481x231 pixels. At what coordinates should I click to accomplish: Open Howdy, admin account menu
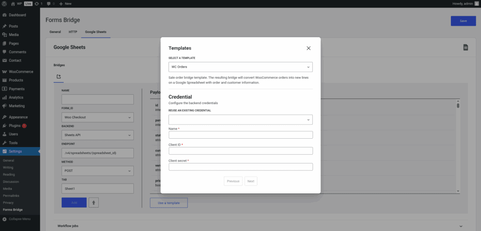pyautogui.click(x=465, y=4)
